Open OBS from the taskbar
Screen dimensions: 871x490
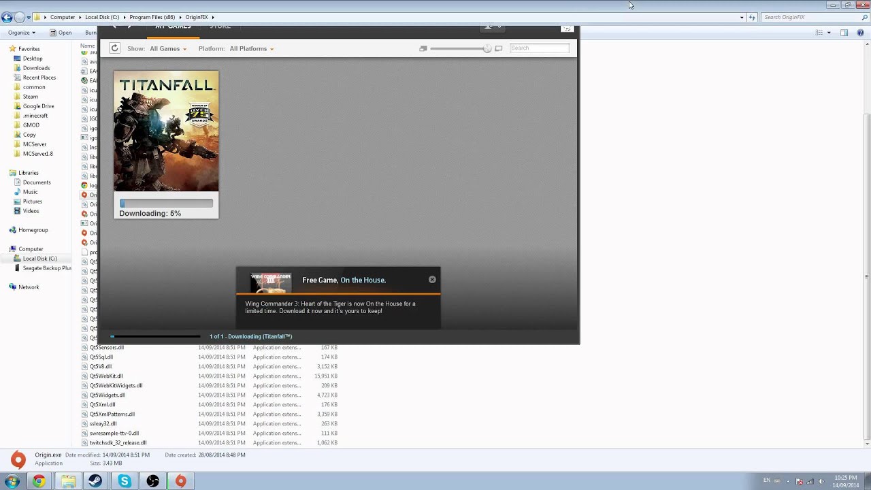click(152, 481)
